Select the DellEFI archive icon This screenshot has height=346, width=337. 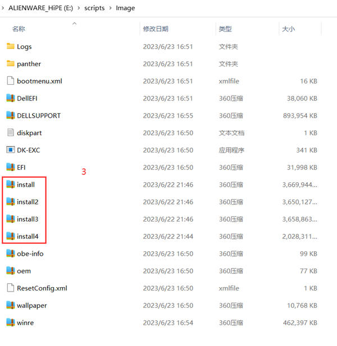[10, 98]
